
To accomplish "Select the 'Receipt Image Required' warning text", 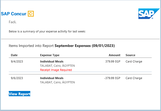I will 56,70.
